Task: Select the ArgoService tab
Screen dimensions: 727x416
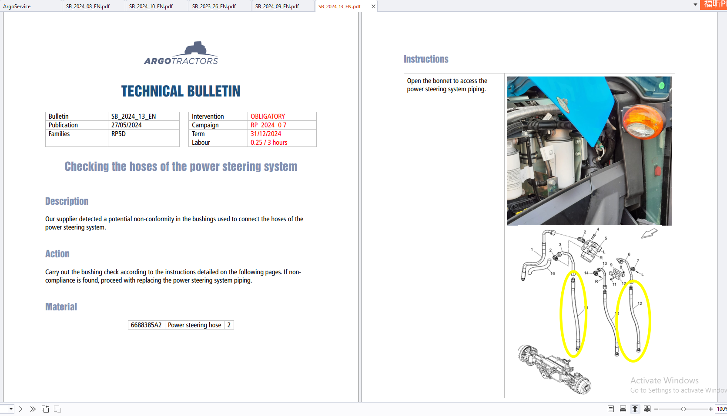Action: (18, 6)
